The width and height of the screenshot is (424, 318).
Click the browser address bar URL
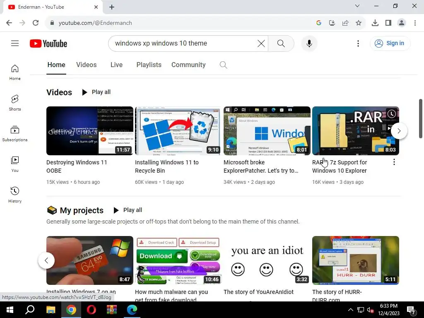point(95,23)
